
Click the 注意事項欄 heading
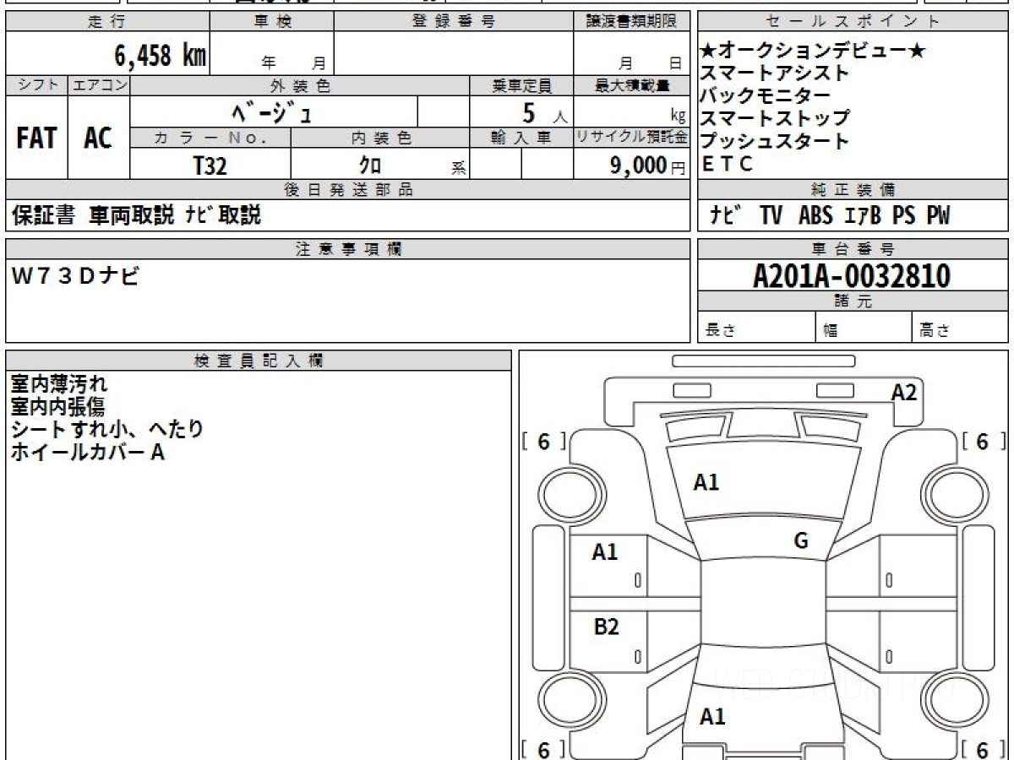click(x=348, y=248)
